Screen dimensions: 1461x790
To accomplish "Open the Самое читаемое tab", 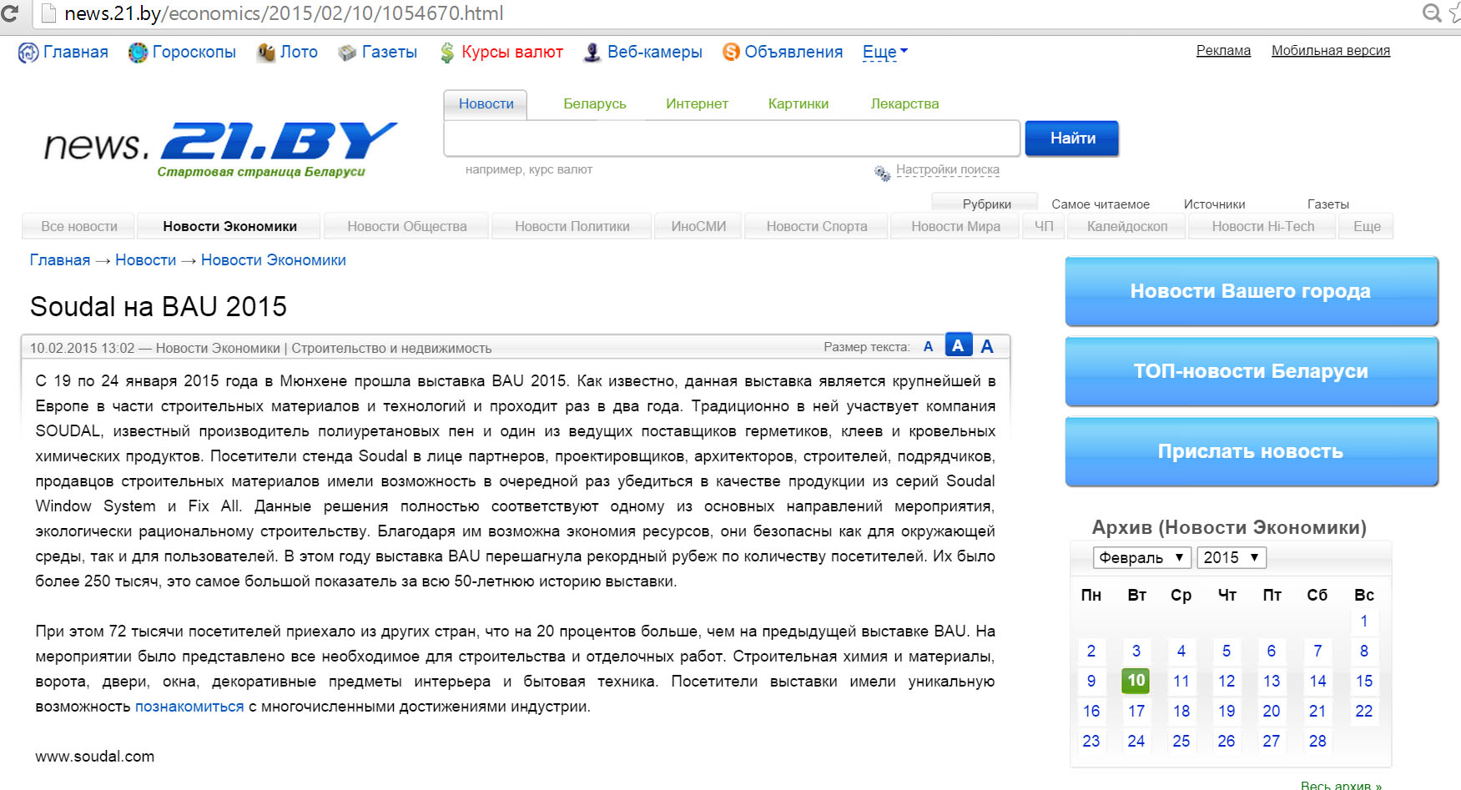I will (x=1101, y=204).
